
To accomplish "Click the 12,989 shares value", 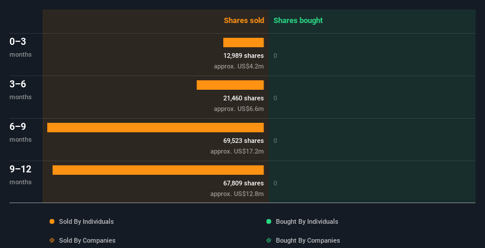I will coord(243,56).
